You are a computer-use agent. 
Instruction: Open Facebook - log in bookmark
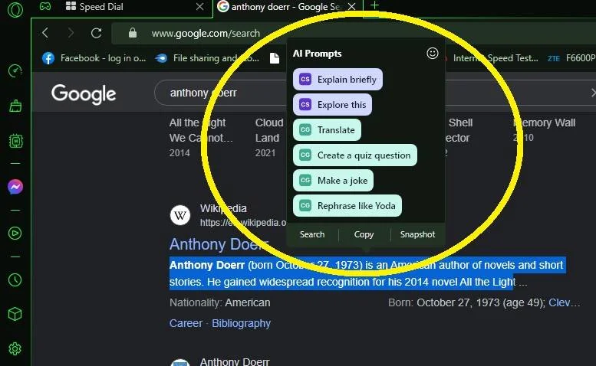click(94, 58)
